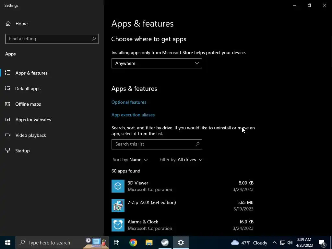332x249 pixels.
Task: Click the 3D Viewer app name
Action: 138,183
